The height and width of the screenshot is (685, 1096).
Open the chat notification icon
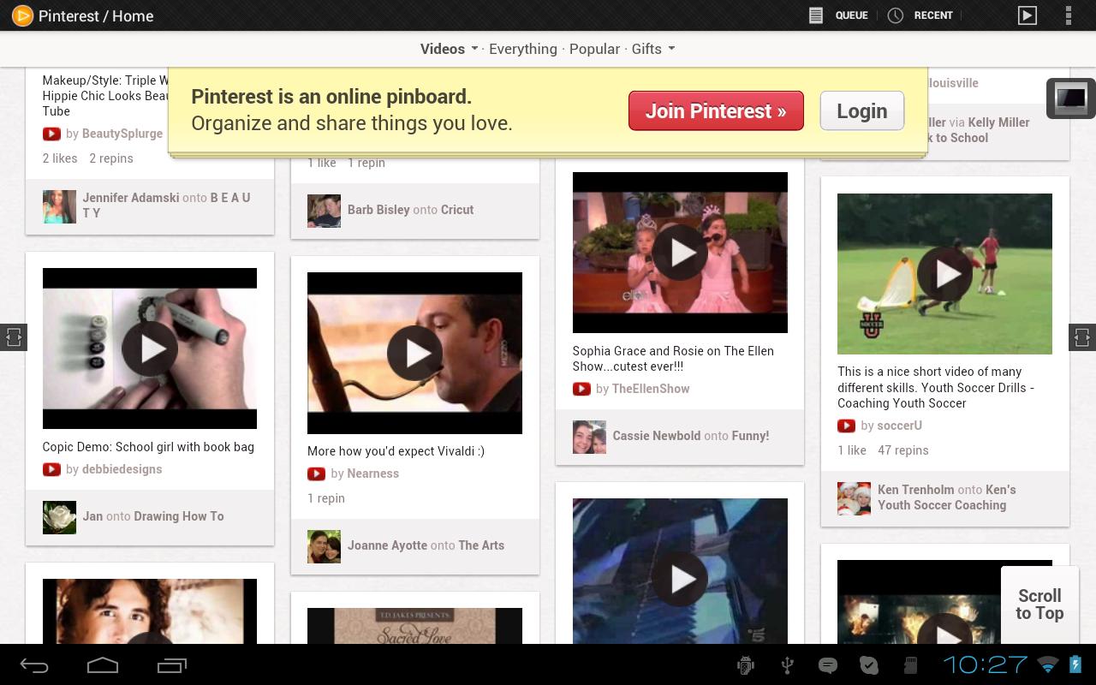[x=828, y=665]
